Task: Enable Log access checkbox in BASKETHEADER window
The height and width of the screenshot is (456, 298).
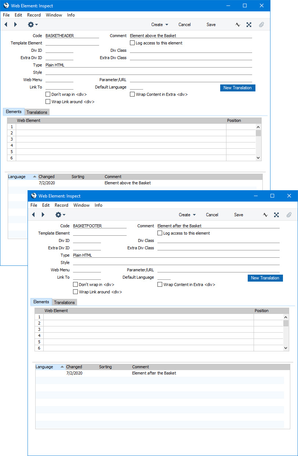Action: coord(132,43)
